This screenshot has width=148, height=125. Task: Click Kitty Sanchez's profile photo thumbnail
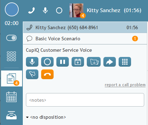click(76, 10)
